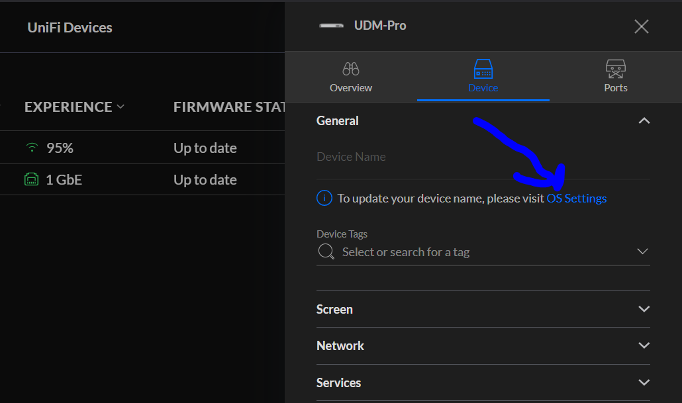The width and height of the screenshot is (682, 403).
Task: Click the magnifier icon in Device Tags
Action: click(326, 252)
